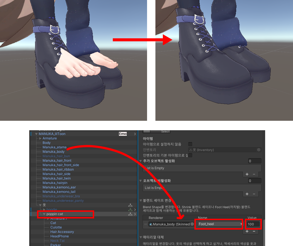Collapse the 블렌드 셰이프 변경 section
The height and width of the screenshot is (246, 293).
coord(141,200)
